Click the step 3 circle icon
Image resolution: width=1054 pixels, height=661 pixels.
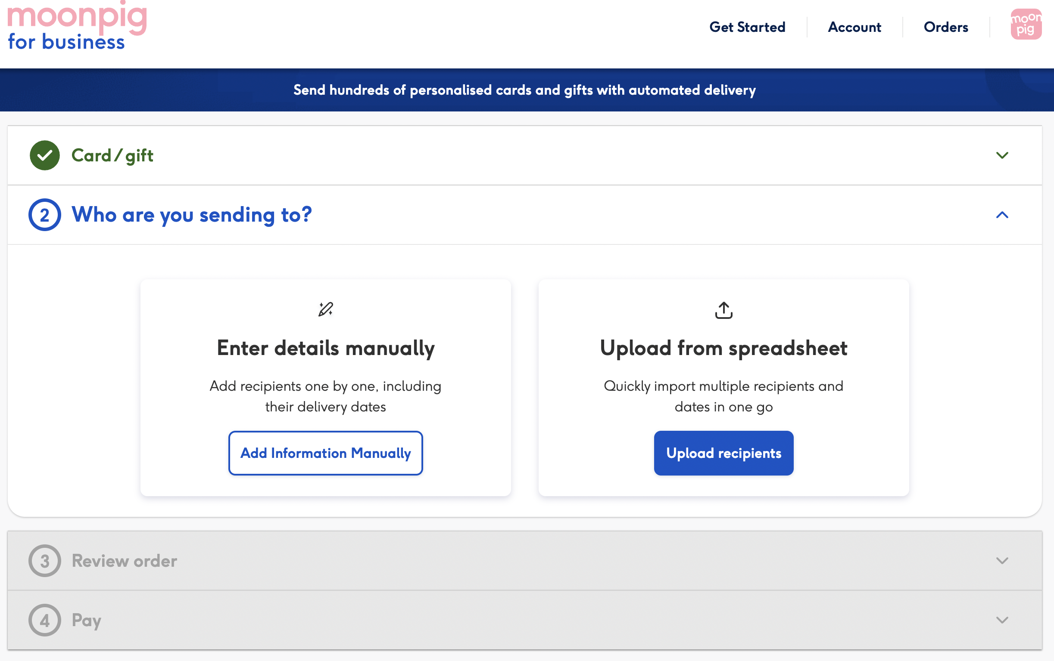[45, 560]
